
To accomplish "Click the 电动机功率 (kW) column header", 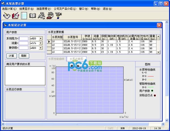I will pos(122,37).
